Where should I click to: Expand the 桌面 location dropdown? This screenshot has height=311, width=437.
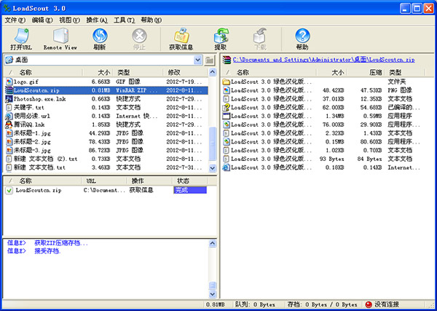(x=197, y=60)
